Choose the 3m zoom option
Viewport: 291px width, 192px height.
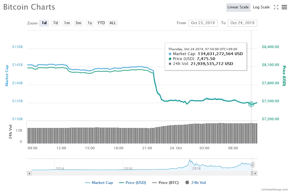pyautogui.click(x=78, y=23)
